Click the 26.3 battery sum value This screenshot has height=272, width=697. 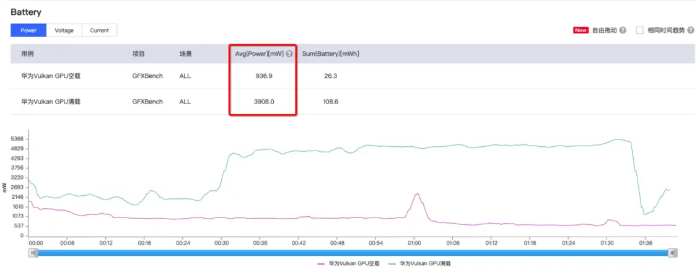331,76
